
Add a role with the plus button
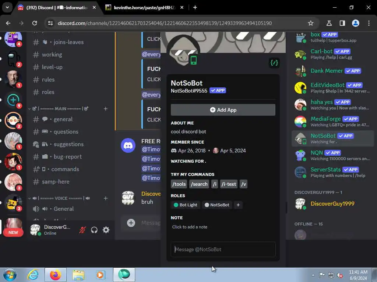point(238,205)
